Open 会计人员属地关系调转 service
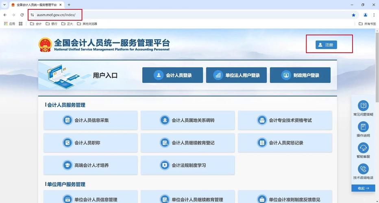The image size is (379, 203). (x=188, y=120)
